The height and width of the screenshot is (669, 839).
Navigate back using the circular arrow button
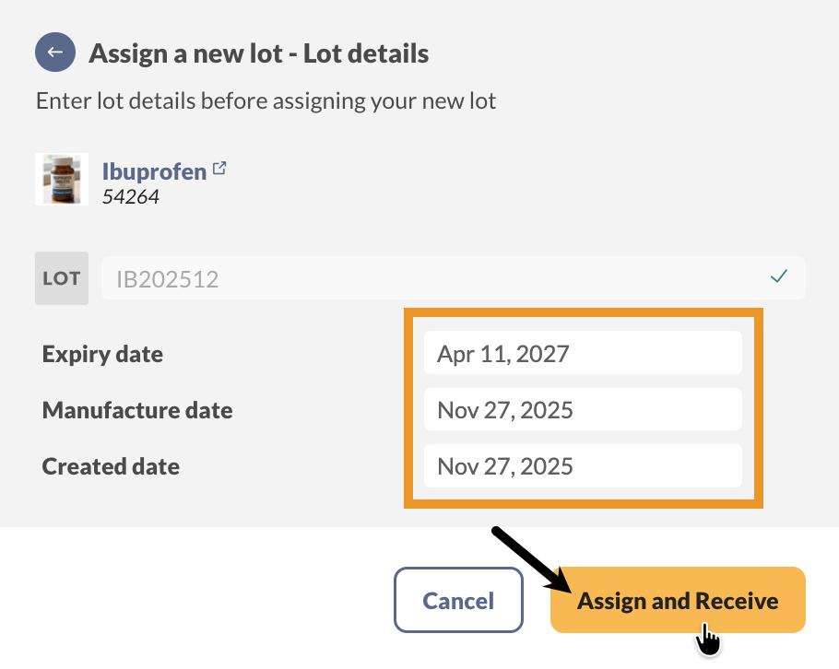click(x=55, y=53)
